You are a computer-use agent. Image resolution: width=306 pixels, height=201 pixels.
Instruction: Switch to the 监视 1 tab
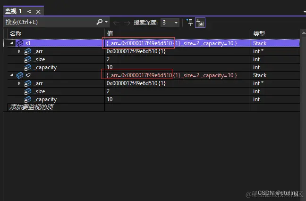point(13,11)
